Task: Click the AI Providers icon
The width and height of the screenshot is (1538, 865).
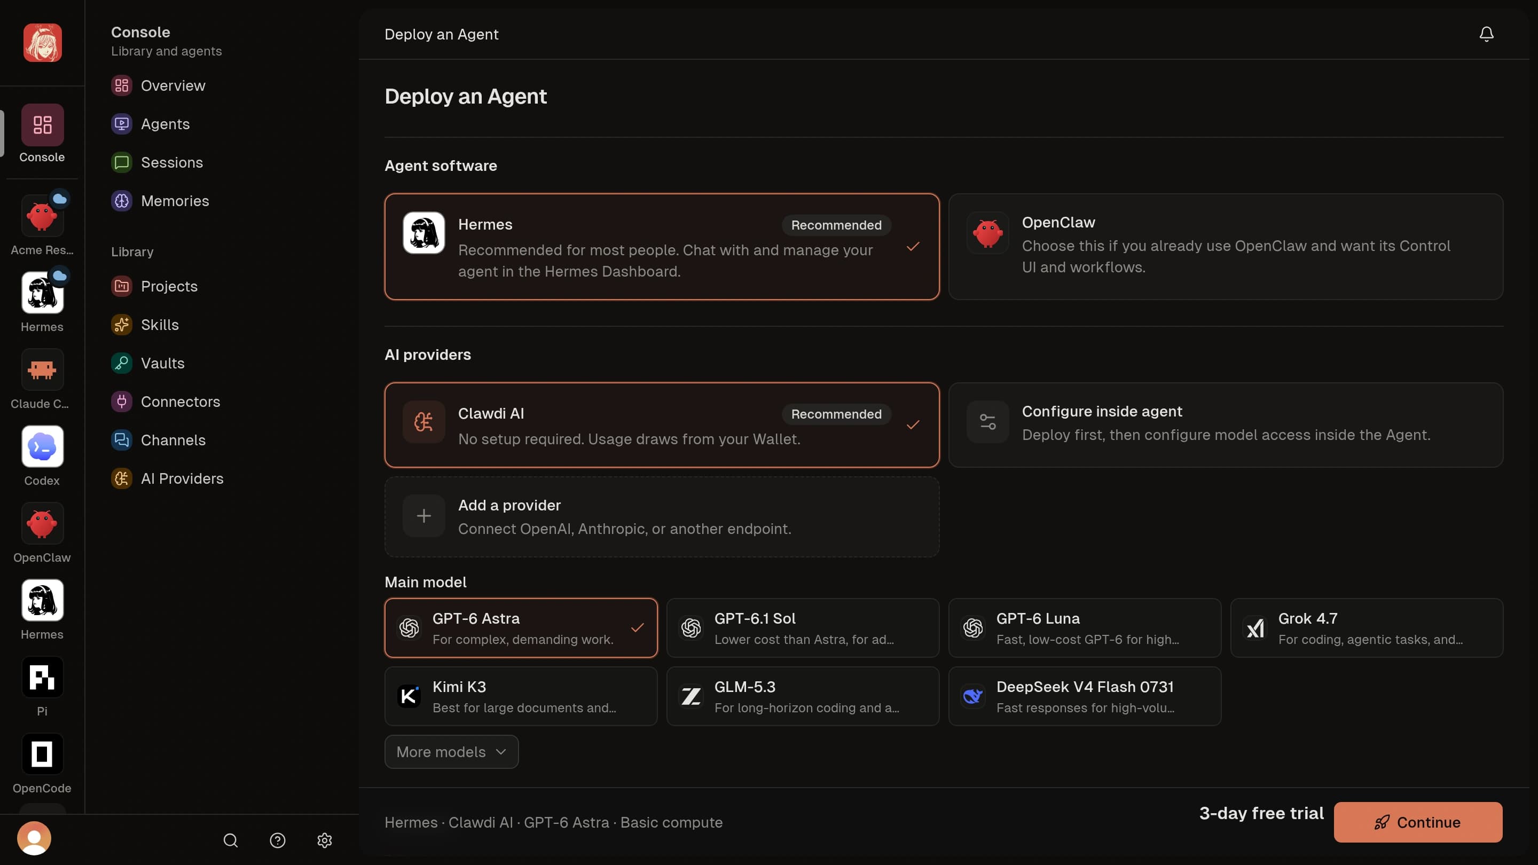Action: pos(122,478)
